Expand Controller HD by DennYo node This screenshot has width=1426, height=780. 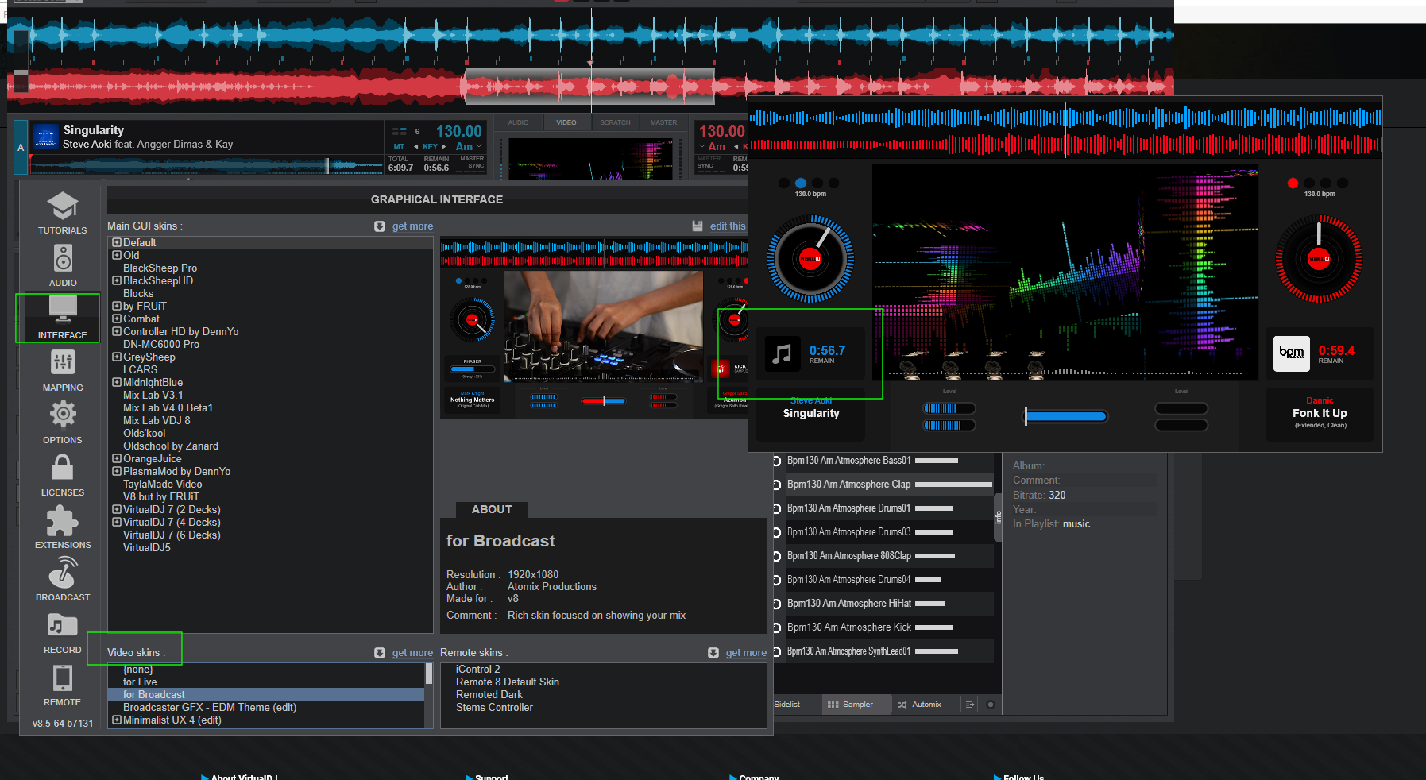coord(117,332)
